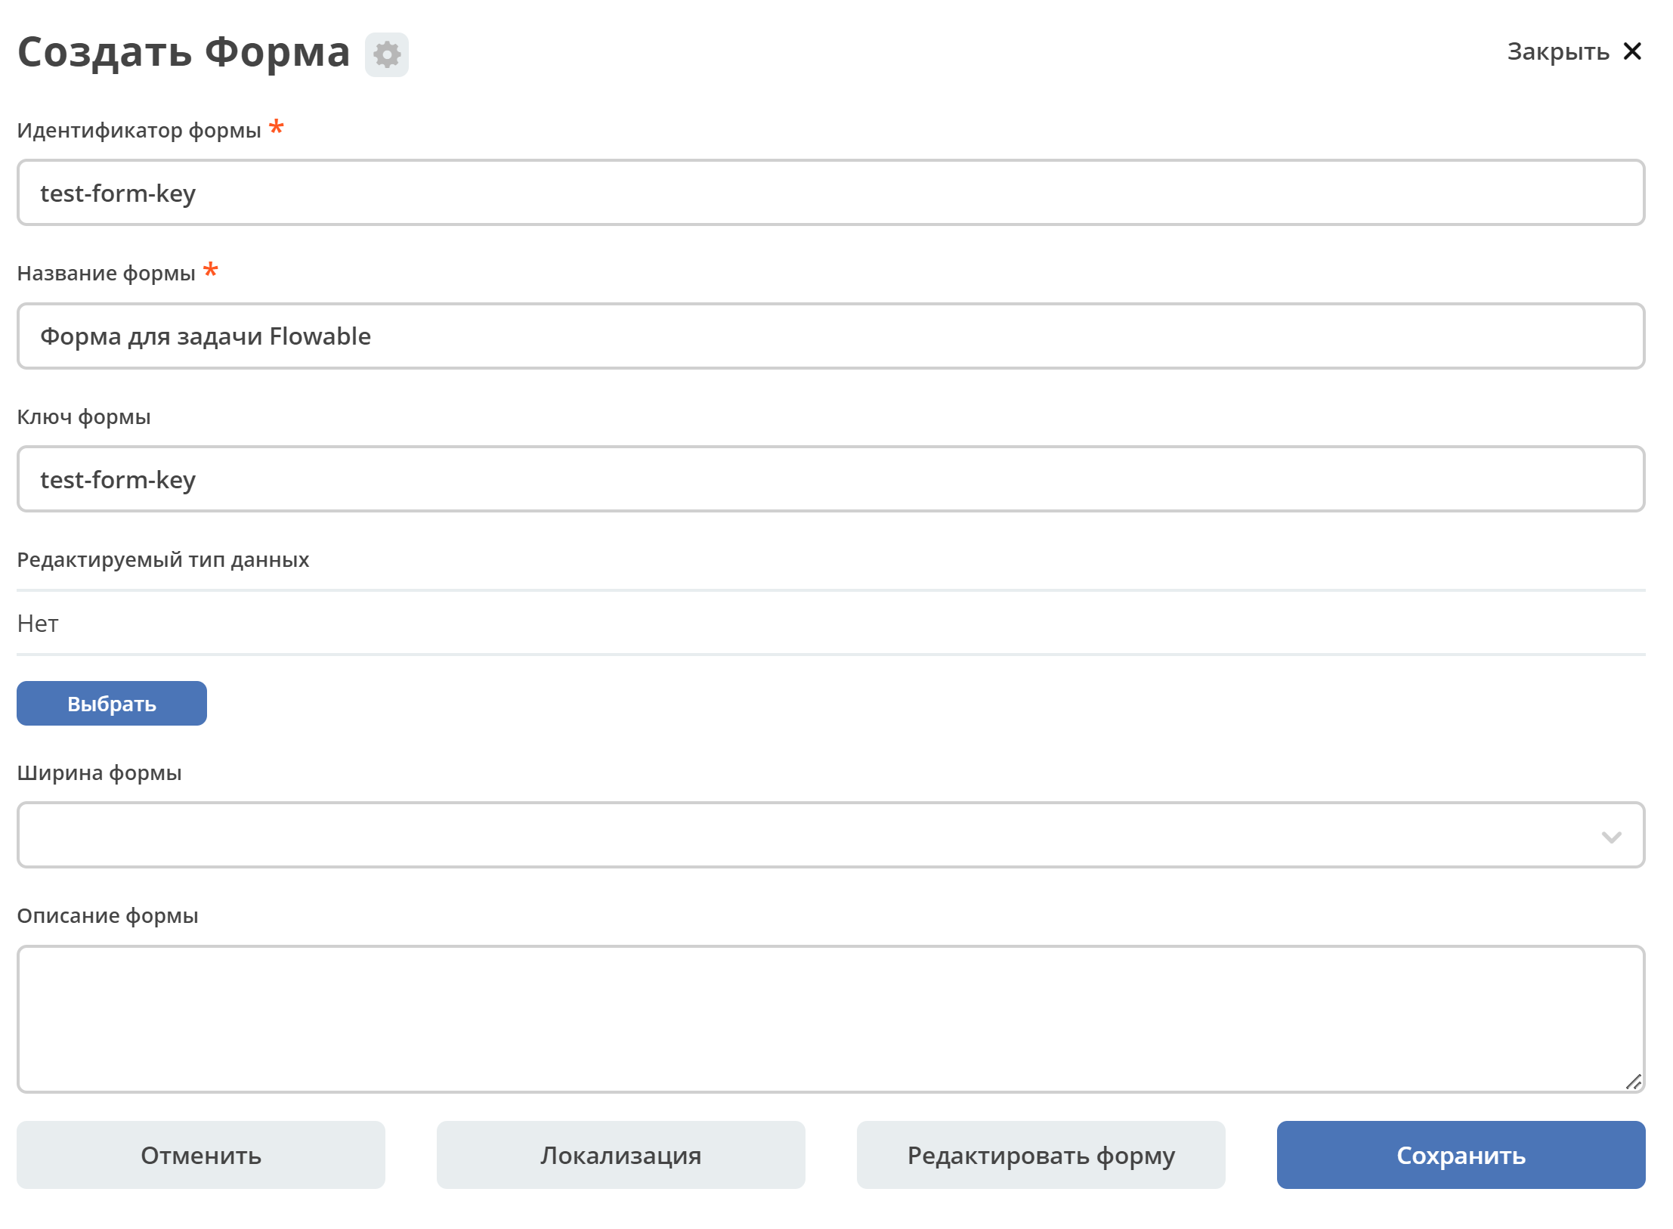This screenshot has width=1673, height=1229.
Task: Click the Редактируемый тип данных label
Action: point(163,560)
